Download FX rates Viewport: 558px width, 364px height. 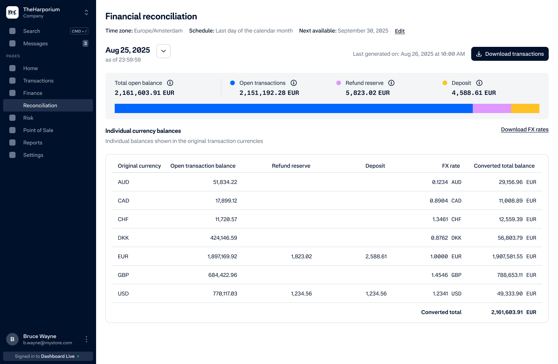coord(525,129)
